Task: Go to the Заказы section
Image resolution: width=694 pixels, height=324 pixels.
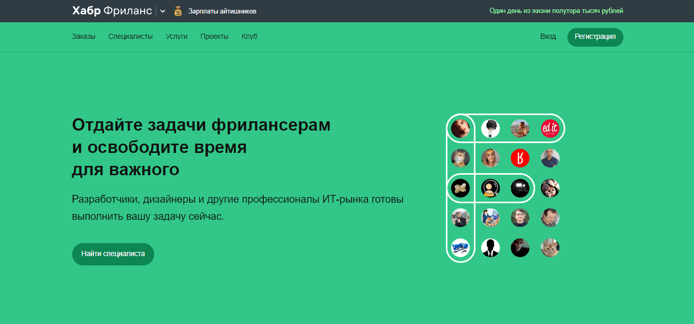Action: tap(84, 36)
